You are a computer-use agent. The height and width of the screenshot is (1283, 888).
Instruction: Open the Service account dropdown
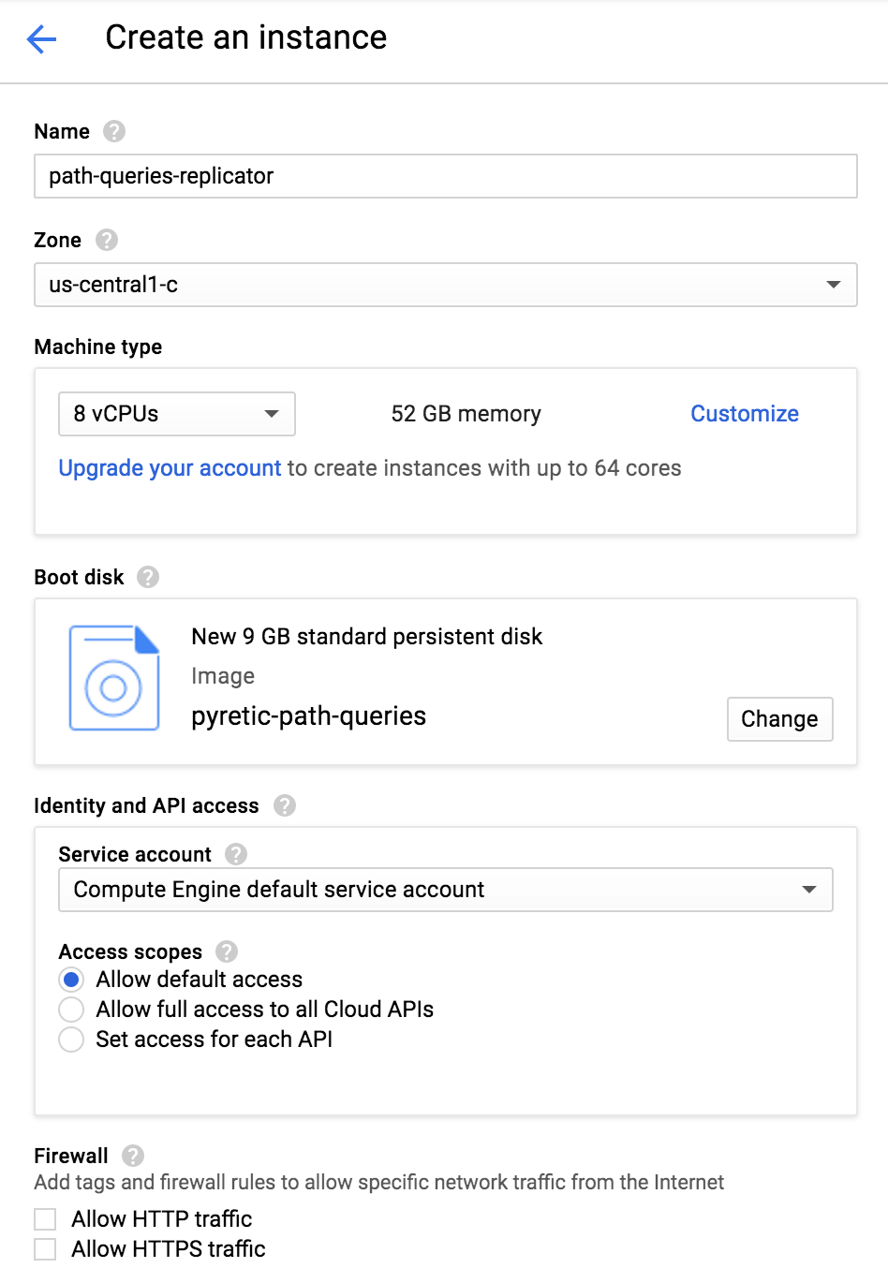445,890
